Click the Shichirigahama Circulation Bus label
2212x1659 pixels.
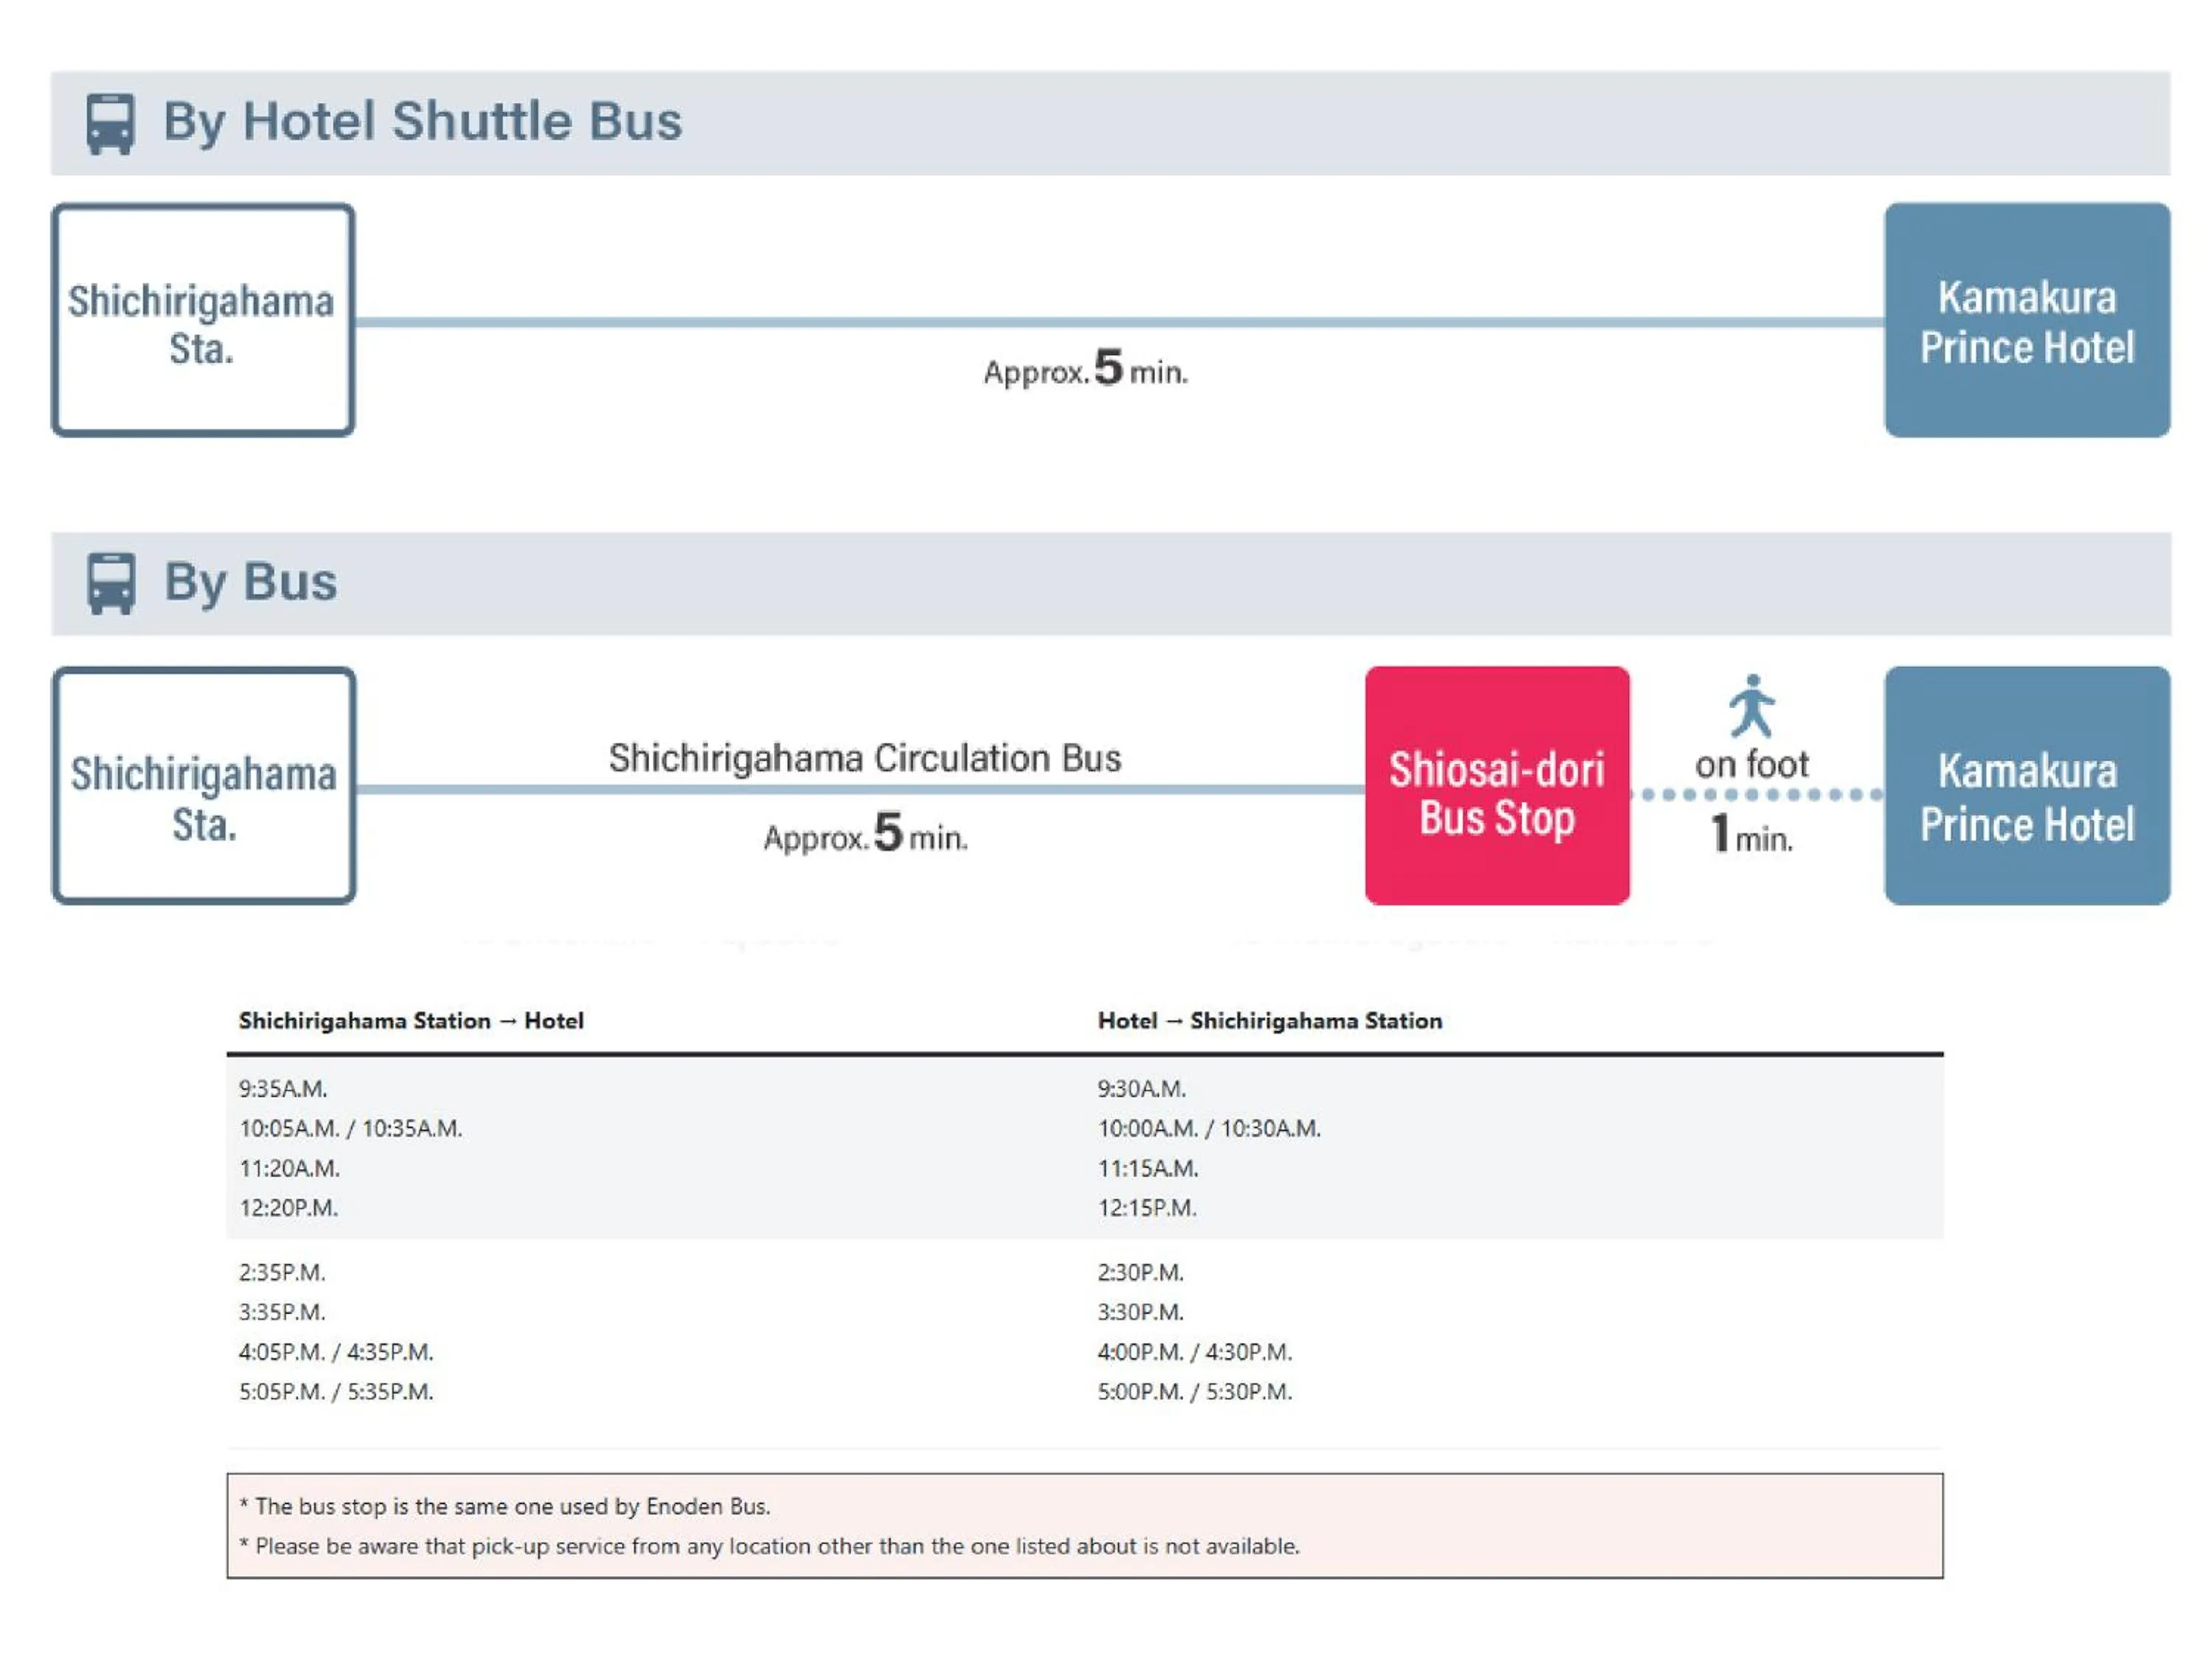pyautogui.click(x=865, y=758)
